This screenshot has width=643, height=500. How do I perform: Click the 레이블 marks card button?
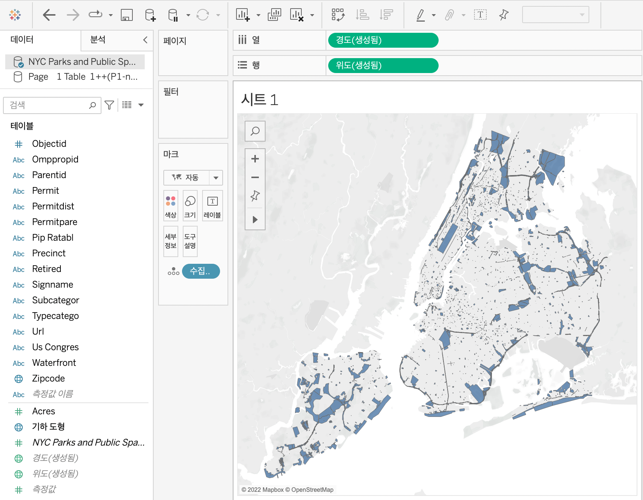point(212,206)
